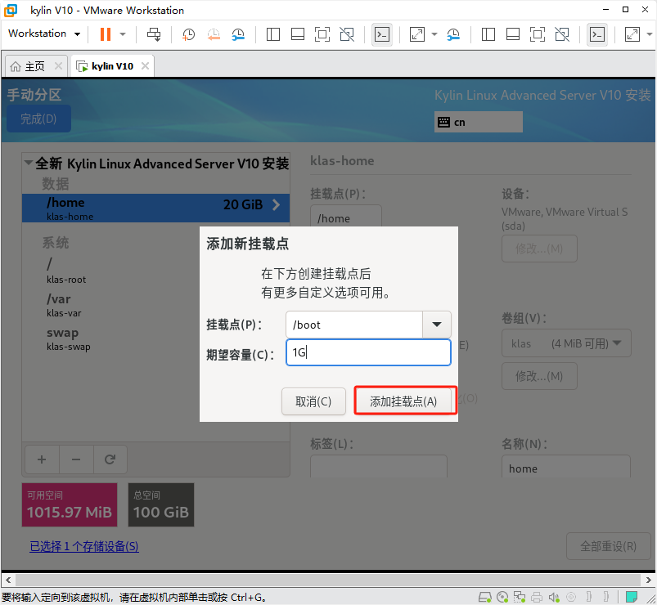Click the 总空间 100 GiB box
This screenshot has width=657, height=605.
(161, 504)
